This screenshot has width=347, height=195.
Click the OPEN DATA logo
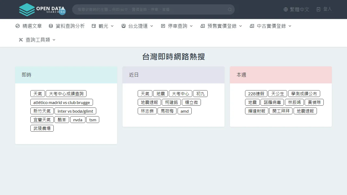(x=42, y=9)
